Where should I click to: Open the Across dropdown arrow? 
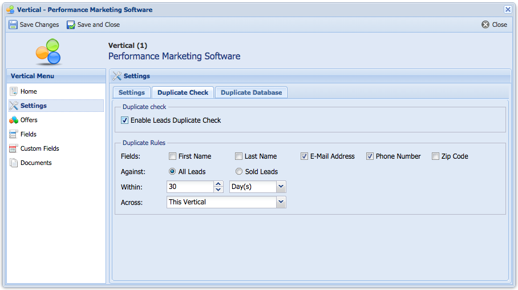281,202
